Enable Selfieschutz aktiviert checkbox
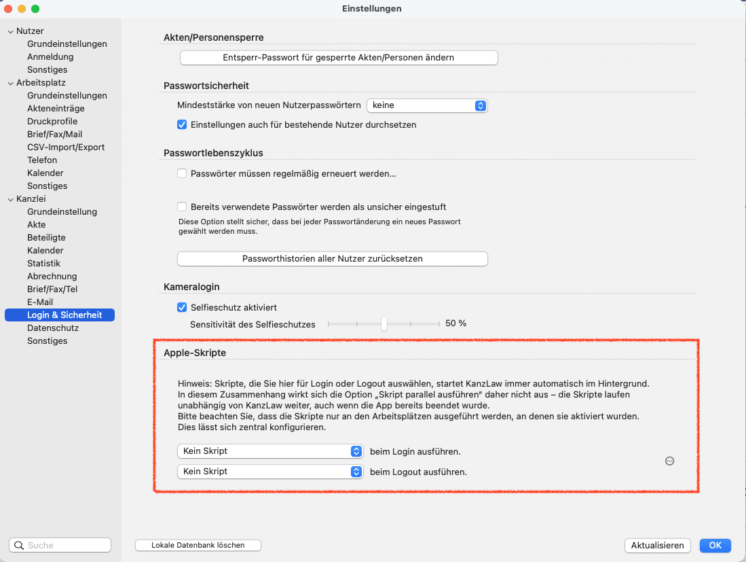The height and width of the screenshot is (562, 746). pos(182,307)
